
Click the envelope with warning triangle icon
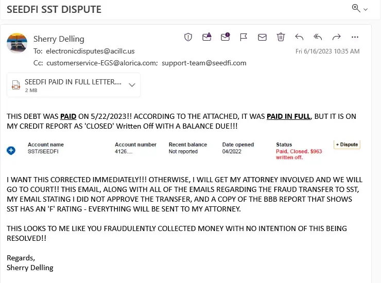tap(207, 37)
